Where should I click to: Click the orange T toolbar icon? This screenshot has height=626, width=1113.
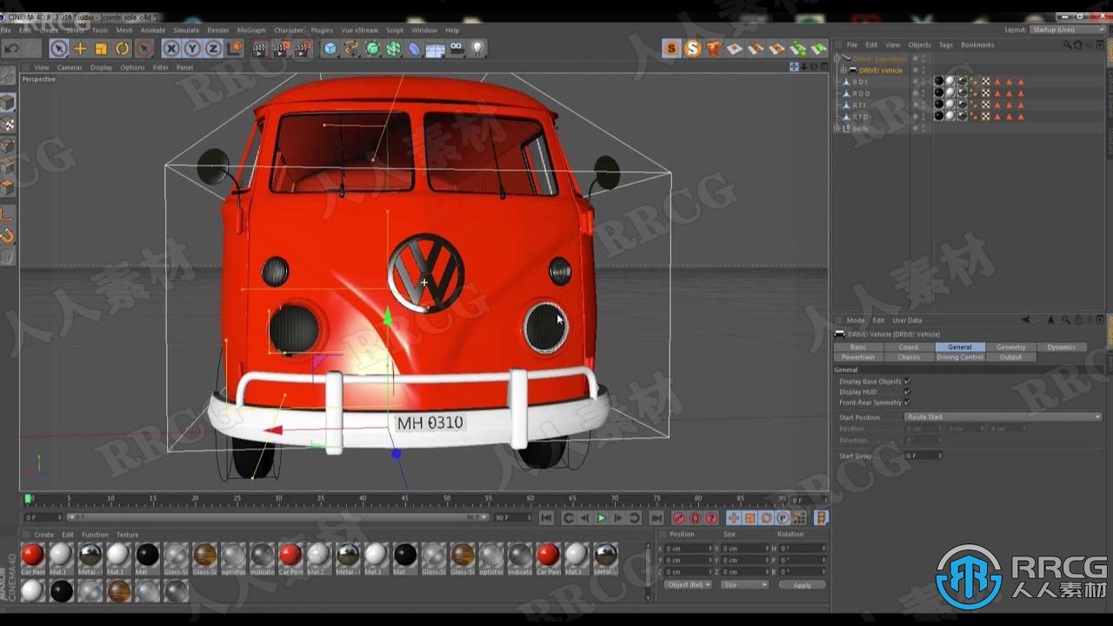click(713, 49)
